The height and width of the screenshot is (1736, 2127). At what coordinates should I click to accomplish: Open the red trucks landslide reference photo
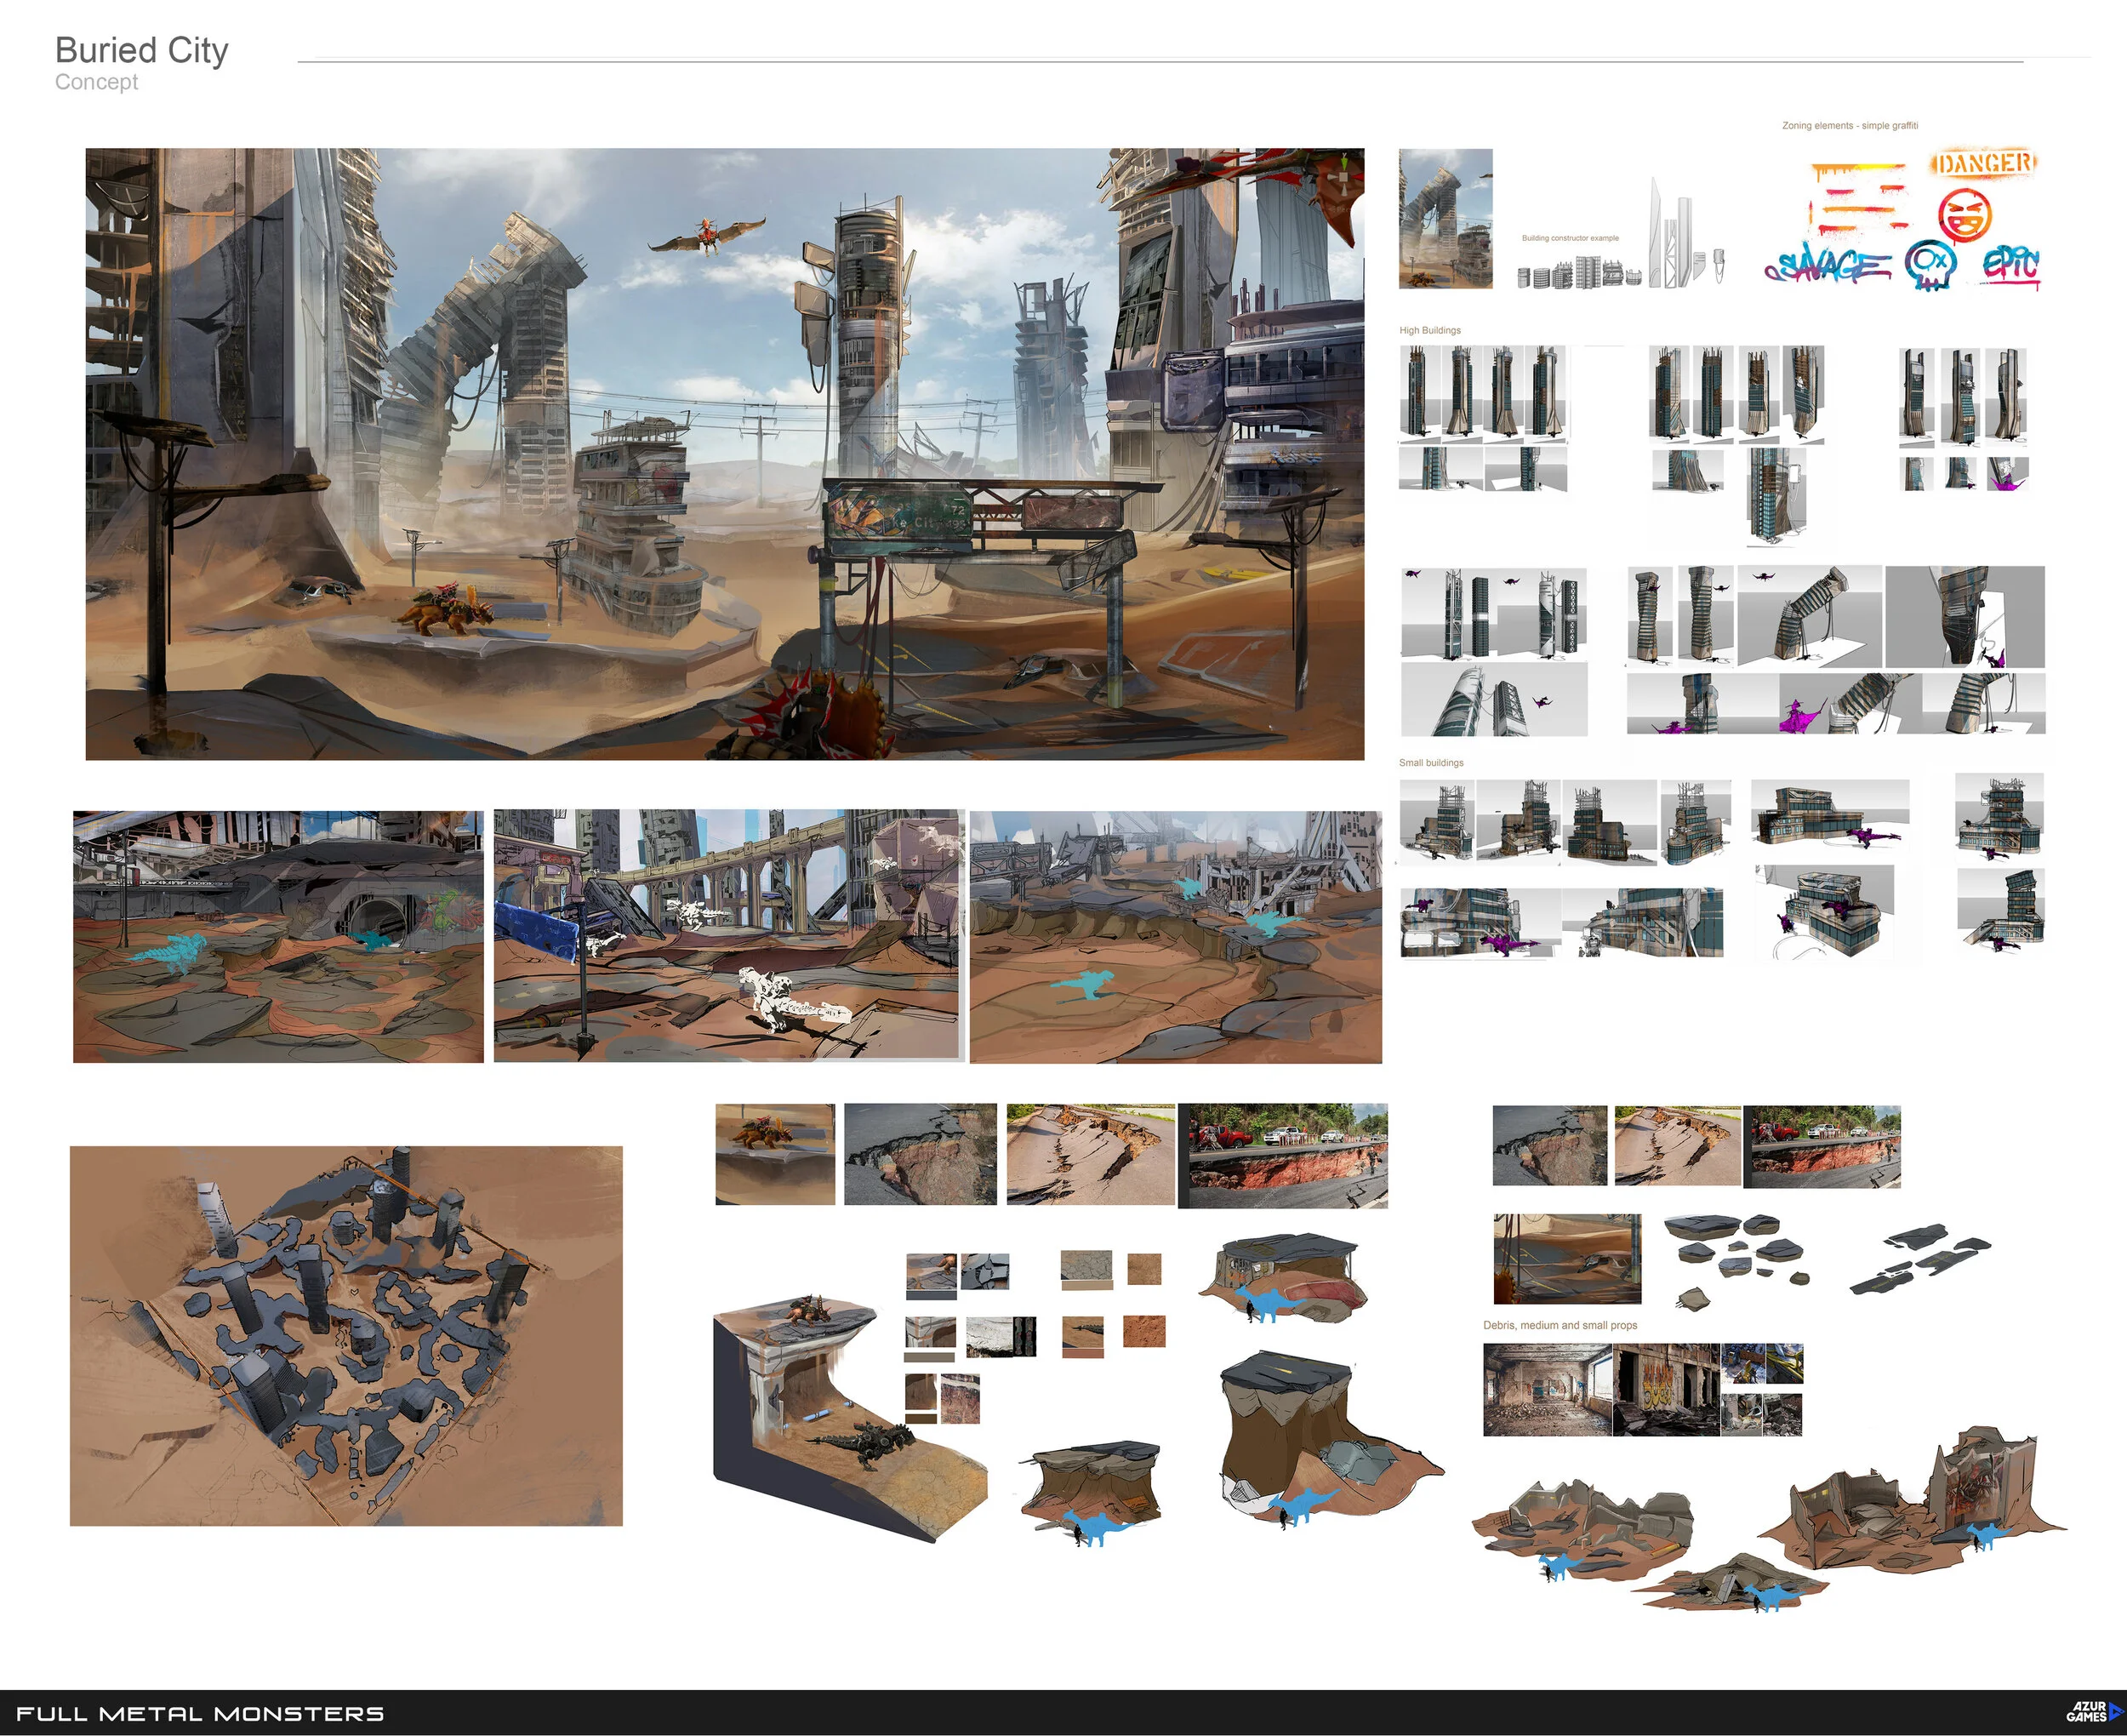[x=1282, y=1155]
